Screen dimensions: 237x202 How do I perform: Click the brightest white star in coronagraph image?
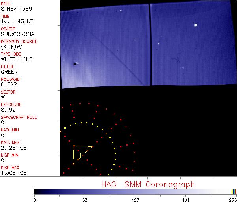pos(196,25)
